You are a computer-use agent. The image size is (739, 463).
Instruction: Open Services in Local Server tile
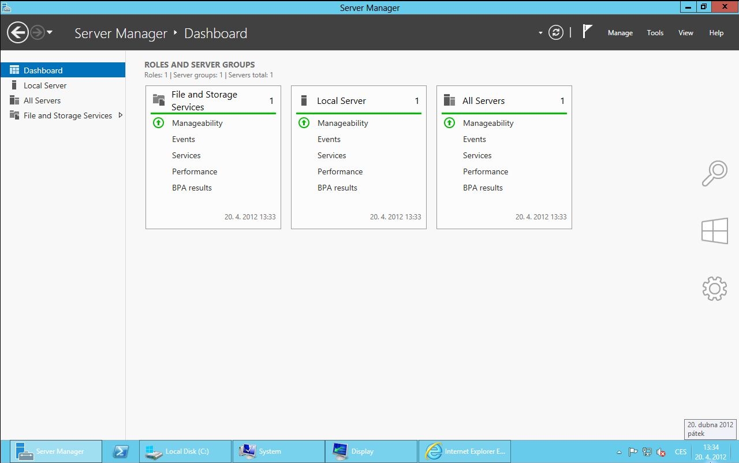(332, 155)
